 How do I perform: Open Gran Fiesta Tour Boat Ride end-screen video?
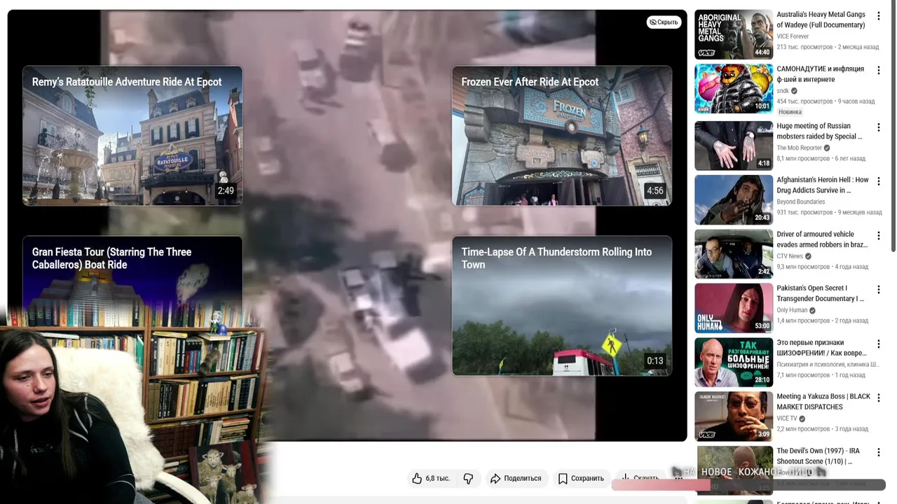(x=132, y=273)
